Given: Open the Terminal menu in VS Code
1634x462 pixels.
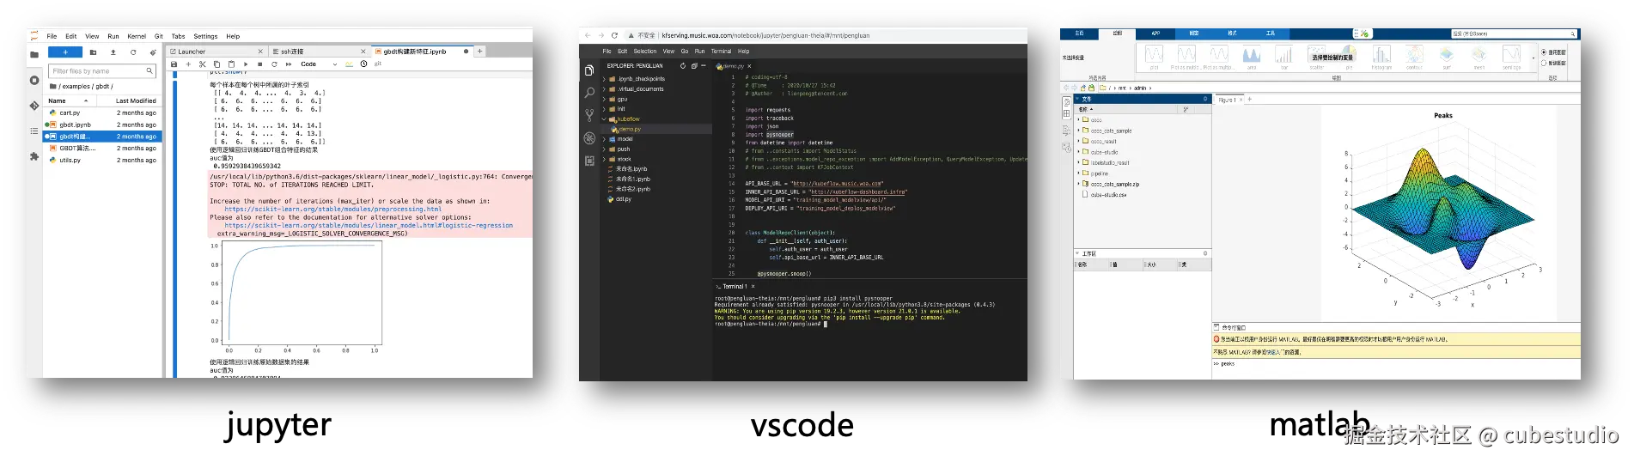Looking at the screenshot, I should click(721, 52).
